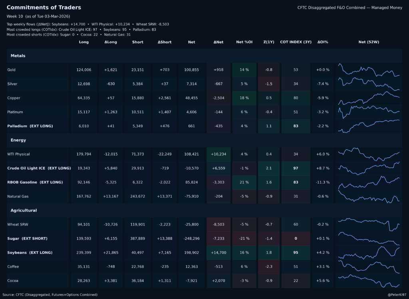
Task: Open the Natural Gas net sparkline
Action: click(x=369, y=196)
